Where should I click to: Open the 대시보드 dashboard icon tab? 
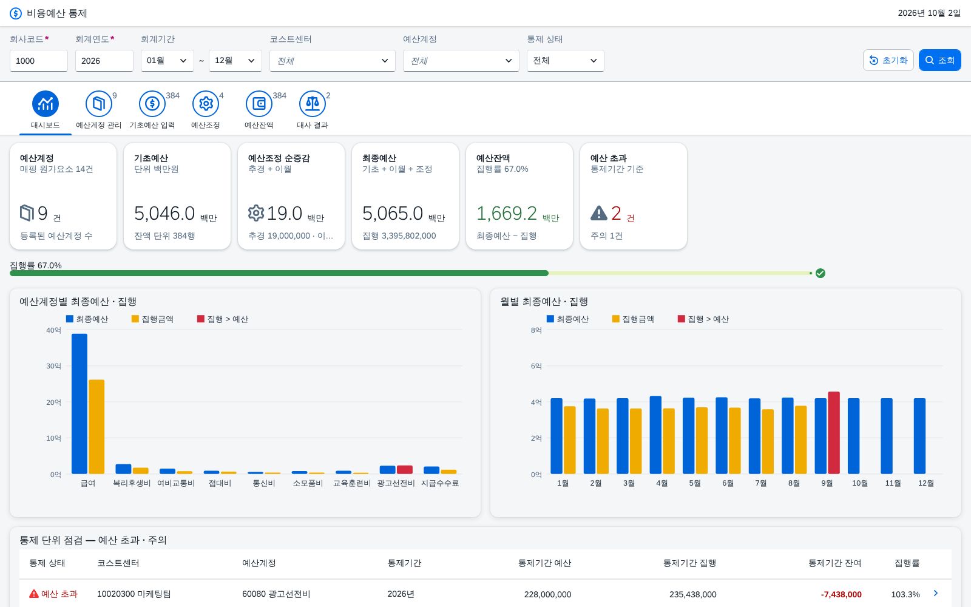pos(46,111)
